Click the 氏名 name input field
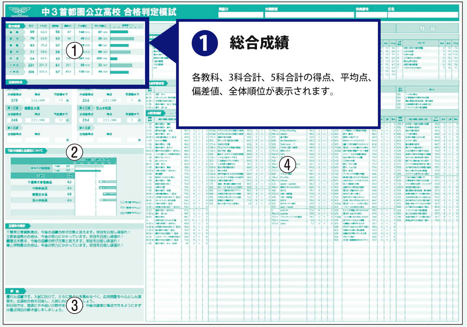Screen dimensions: 467x327 (423, 15)
